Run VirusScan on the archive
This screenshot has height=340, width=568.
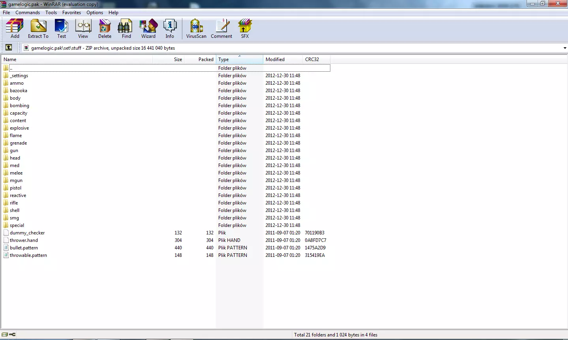point(196,29)
